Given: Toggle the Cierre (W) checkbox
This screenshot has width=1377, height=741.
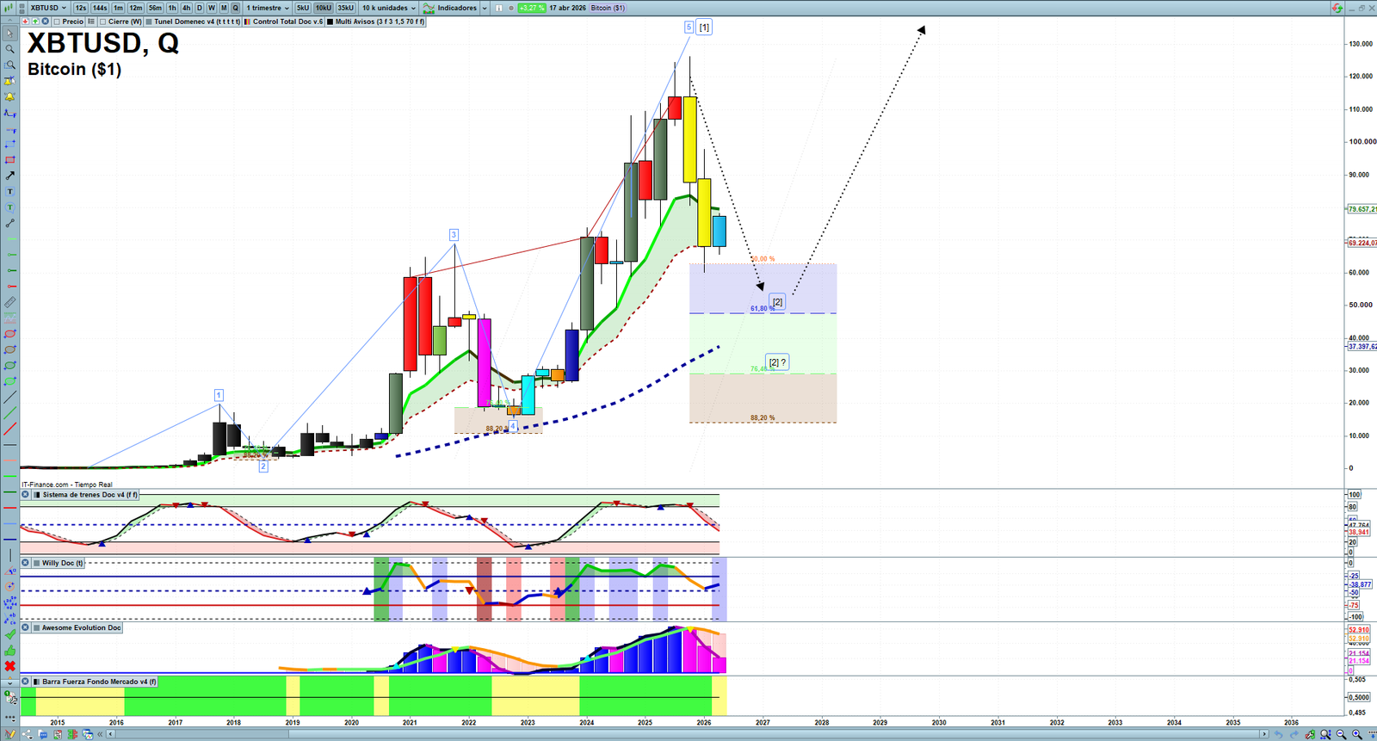Looking at the screenshot, I should tap(103, 22).
